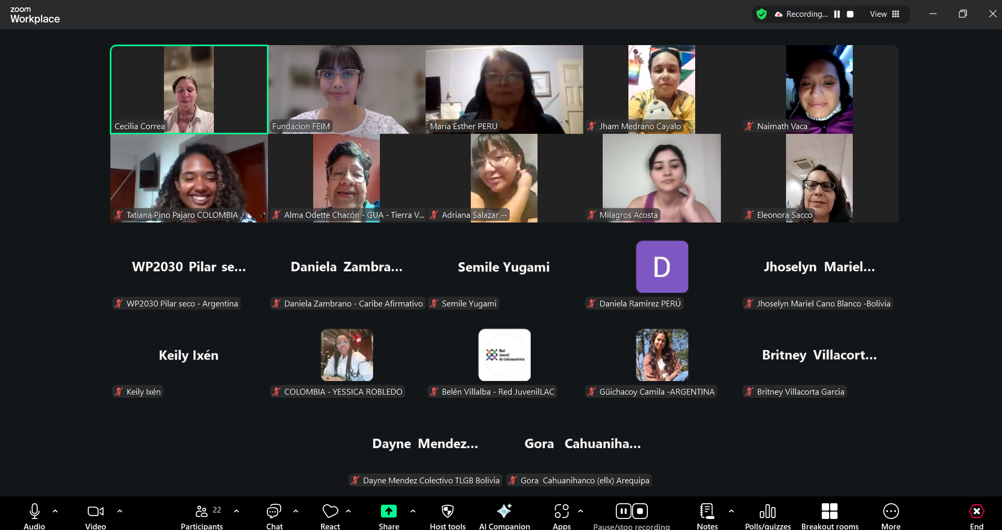Screen dimensions: 1002x530
Task: Stop the recording in top bar
Action: click(850, 14)
